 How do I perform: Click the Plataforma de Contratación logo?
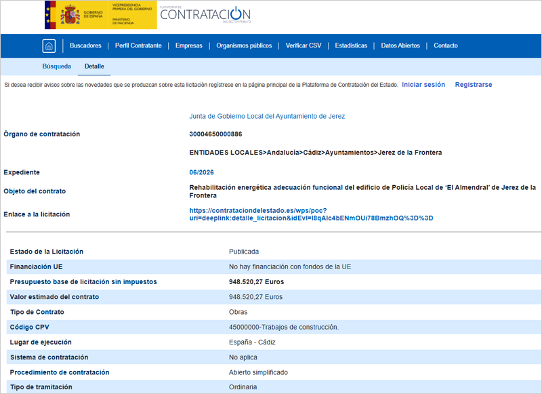pyautogui.click(x=205, y=14)
